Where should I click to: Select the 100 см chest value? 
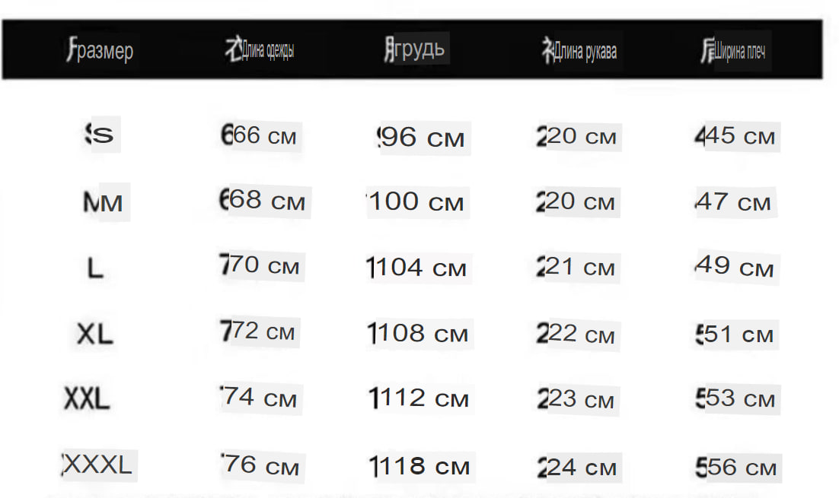[x=415, y=202]
